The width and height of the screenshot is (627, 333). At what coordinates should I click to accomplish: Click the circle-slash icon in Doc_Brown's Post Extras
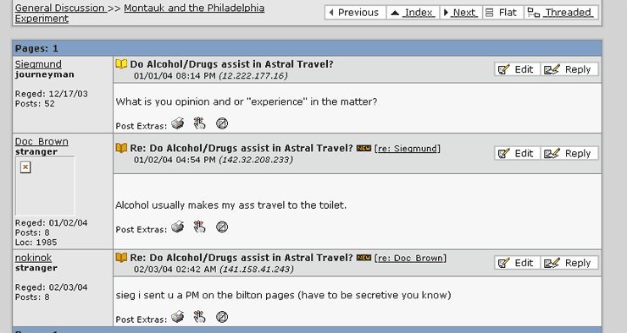click(222, 227)
